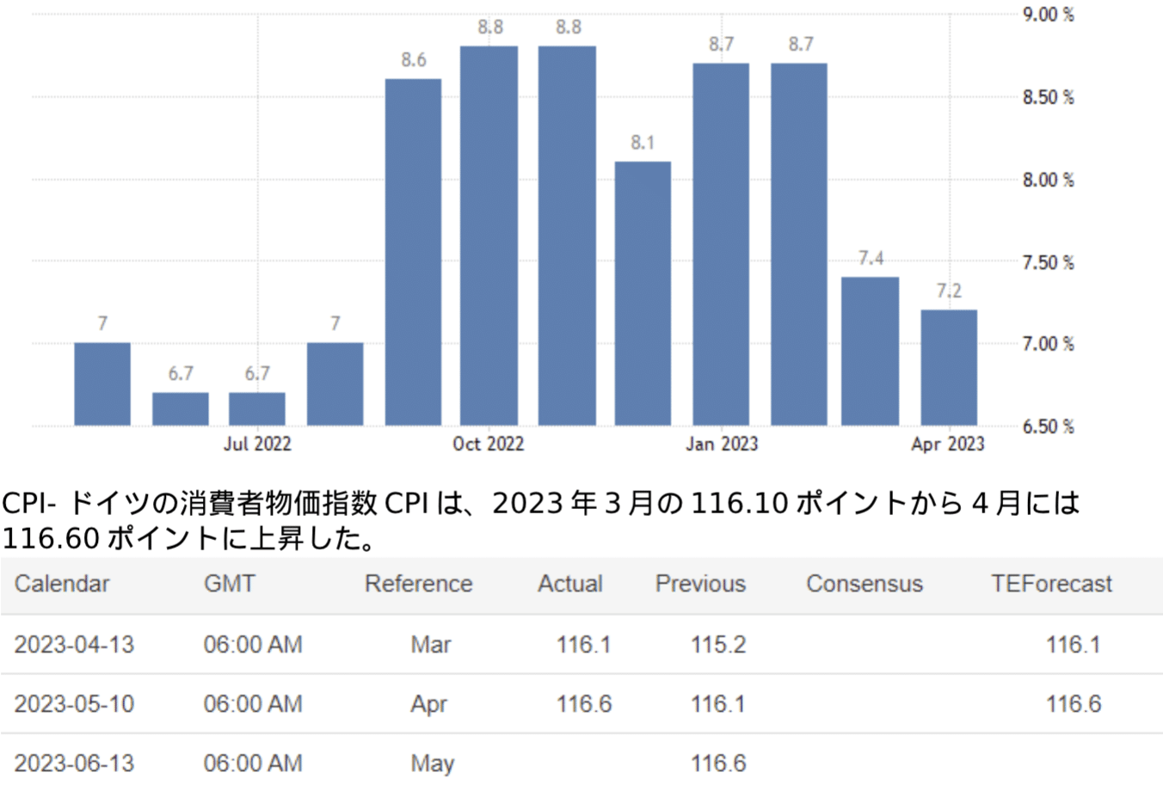Click the Oct 2022 bar showing 8.8

489,236
